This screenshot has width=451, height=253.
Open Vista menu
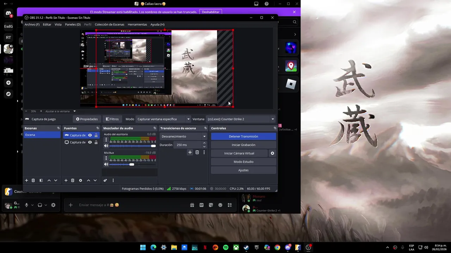(58, 25)
